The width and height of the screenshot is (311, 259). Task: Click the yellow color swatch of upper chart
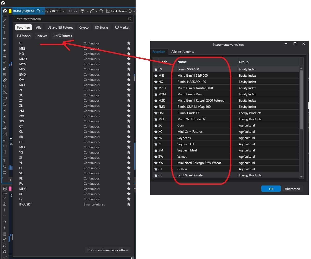coord(10,11)
